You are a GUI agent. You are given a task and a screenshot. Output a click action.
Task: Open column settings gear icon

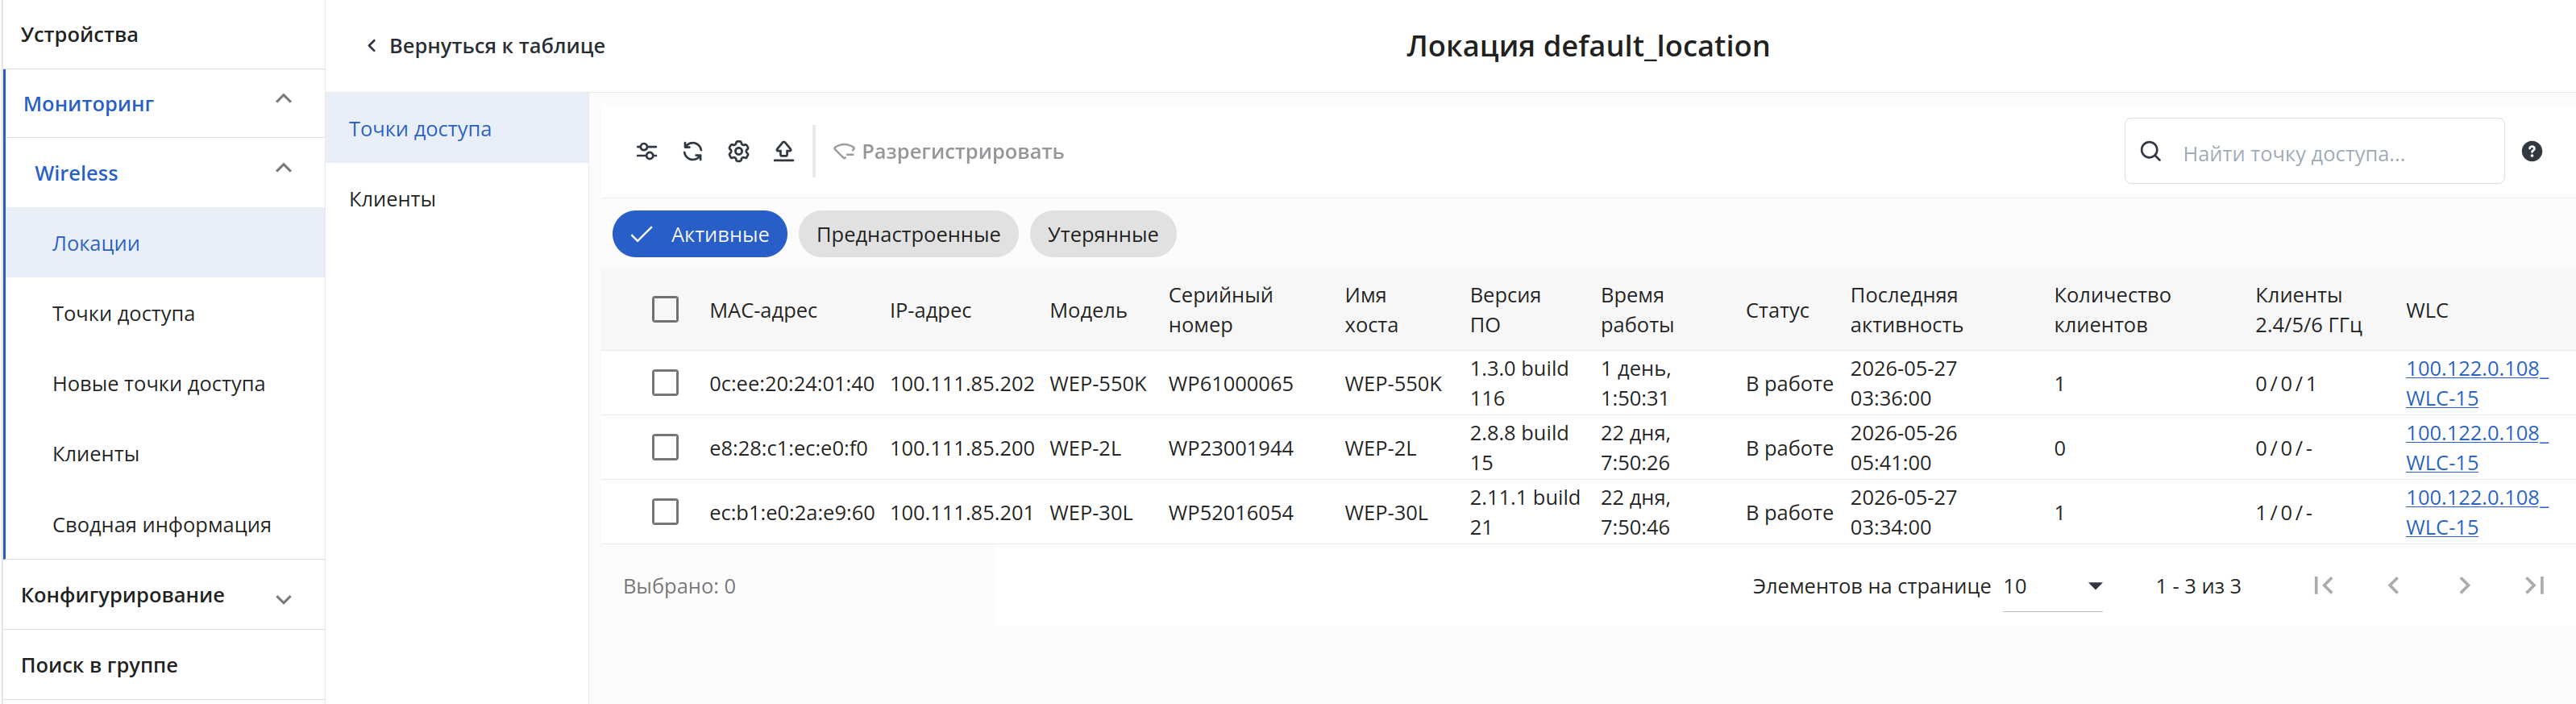(x=738, y=151)
